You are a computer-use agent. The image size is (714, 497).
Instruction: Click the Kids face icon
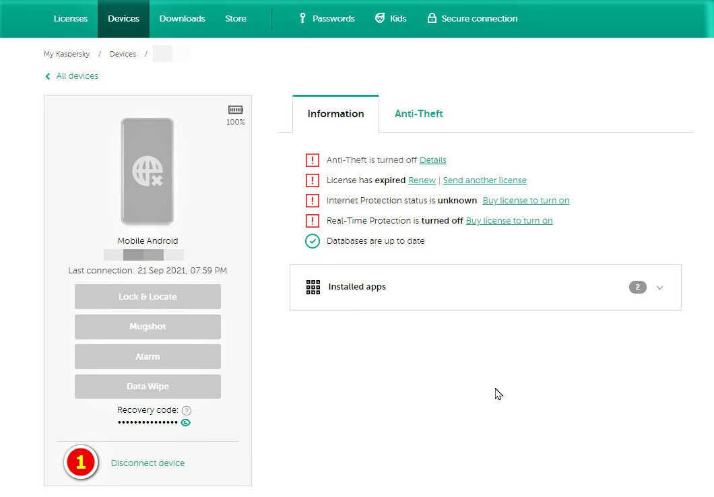(x=380, y=18)
